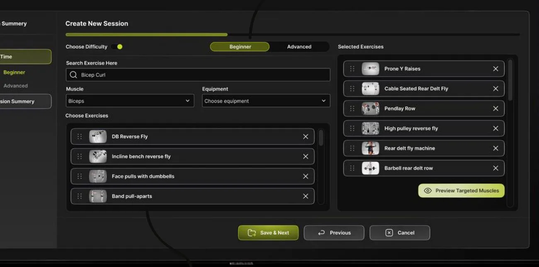Remove Rear delt fly machine from selection
Image resolution: width=539 pixels, height=267 pixels.
point(495,148)
